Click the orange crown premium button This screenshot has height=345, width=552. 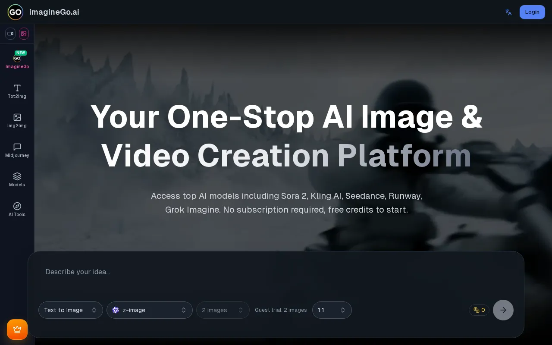17,329
